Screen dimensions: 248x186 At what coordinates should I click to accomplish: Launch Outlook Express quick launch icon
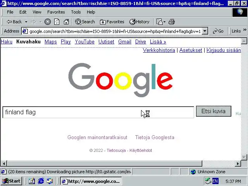[x=50, y=181]
